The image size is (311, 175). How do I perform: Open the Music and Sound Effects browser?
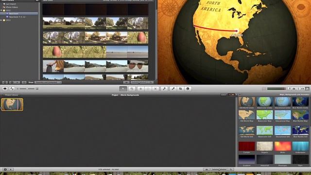point(290,88)
